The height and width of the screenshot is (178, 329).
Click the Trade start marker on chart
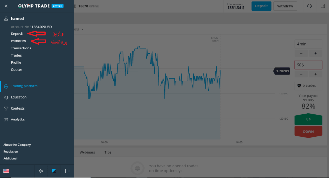coord(215,40)
